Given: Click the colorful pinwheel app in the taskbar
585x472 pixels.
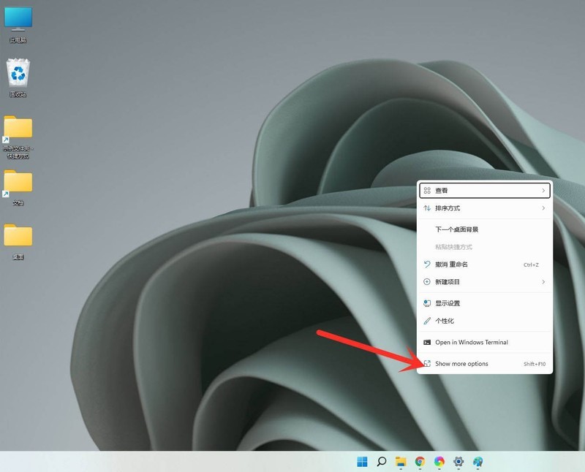Looking at the screenshot, I should click(439, 461).
